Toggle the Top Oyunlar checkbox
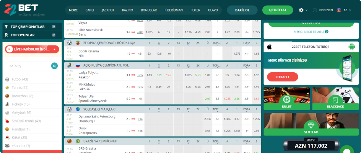Viewport: 361px width, 153px height. [x=54, y=35]
